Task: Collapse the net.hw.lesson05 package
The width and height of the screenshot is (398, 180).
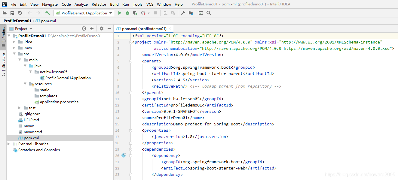Action: (31, 72)
